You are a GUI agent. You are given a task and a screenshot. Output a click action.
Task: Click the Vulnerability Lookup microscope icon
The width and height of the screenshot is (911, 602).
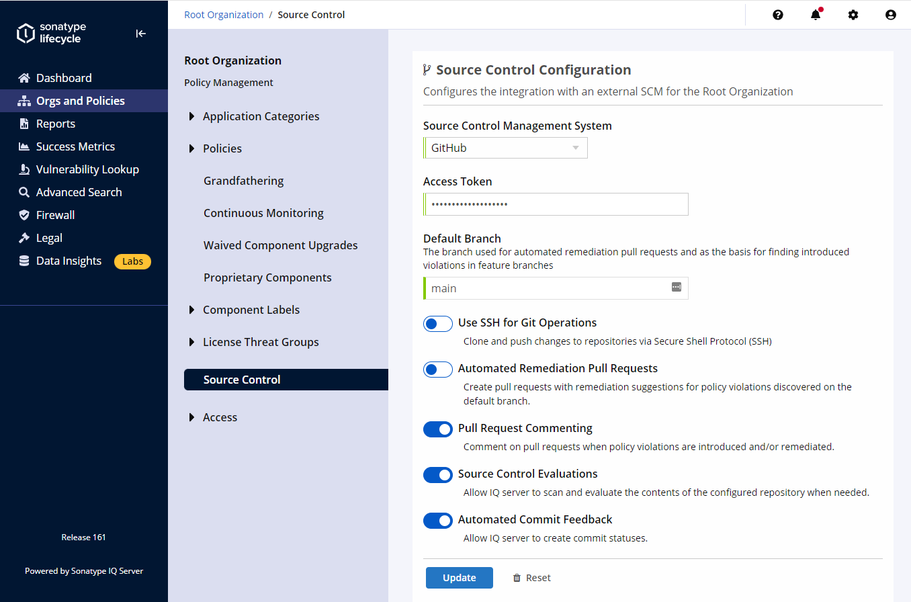24,169
